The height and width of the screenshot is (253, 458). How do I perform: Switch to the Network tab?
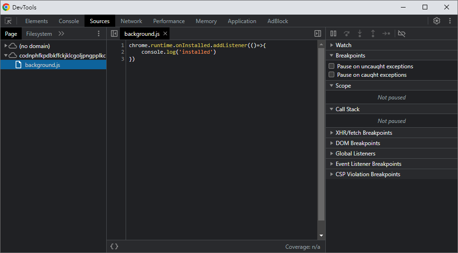pos(131,21)
